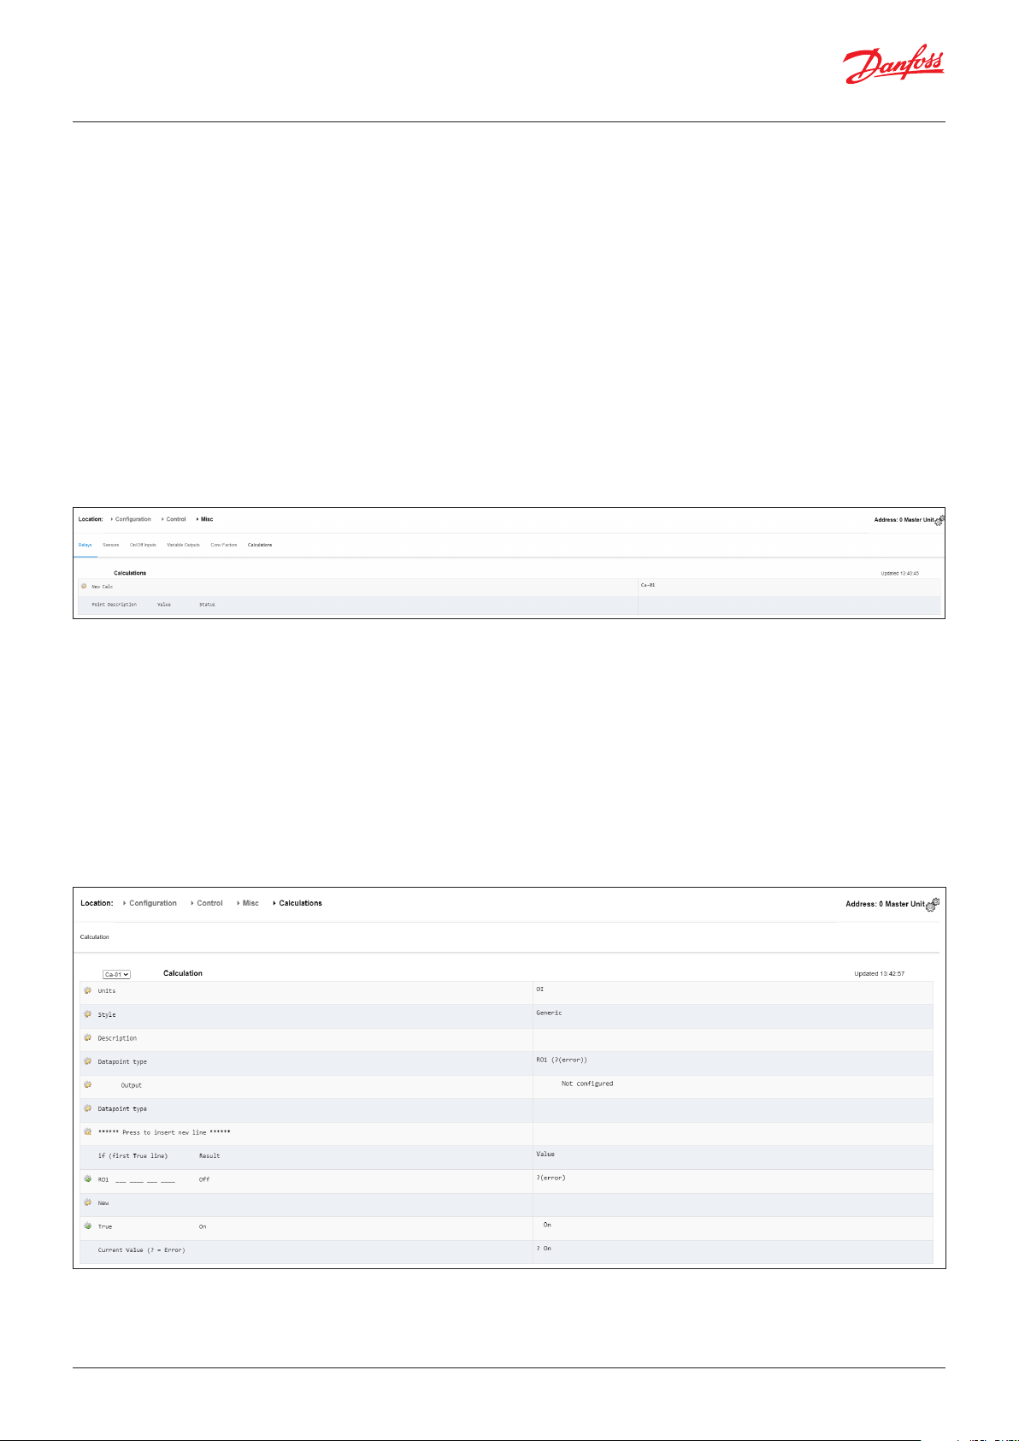Click the On result beside True
This screenshot has height=1441, width=1019.
click(x=203, y=1226)
